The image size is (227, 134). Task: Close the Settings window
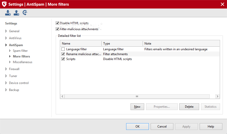click(223, 4)
